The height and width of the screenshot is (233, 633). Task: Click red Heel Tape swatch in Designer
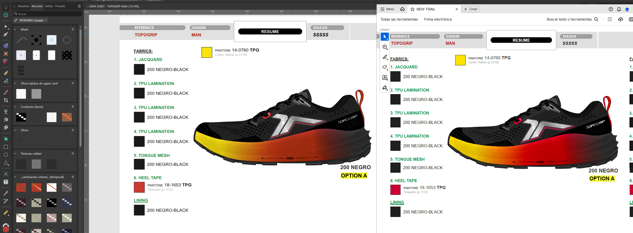(139, 187)
